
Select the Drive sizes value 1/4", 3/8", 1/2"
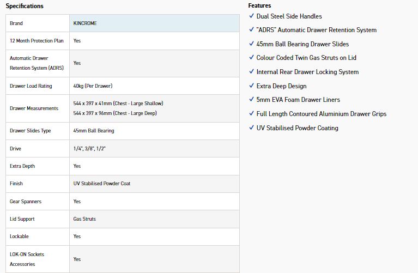[89, 149]
